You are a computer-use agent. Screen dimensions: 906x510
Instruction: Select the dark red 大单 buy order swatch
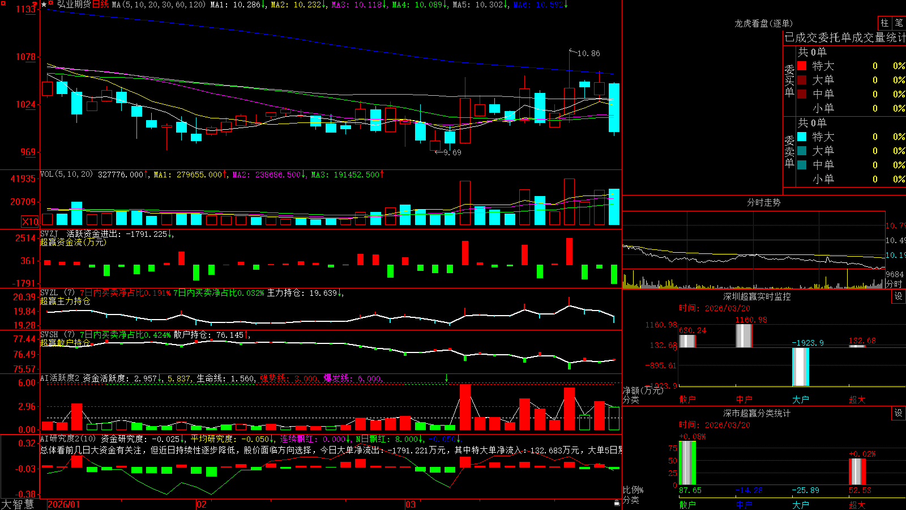802,80
